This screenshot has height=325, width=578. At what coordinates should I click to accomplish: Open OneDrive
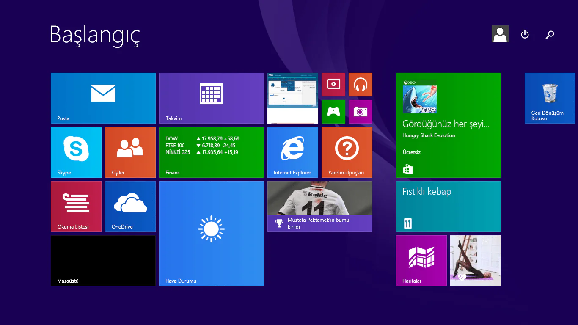point(130,207)
